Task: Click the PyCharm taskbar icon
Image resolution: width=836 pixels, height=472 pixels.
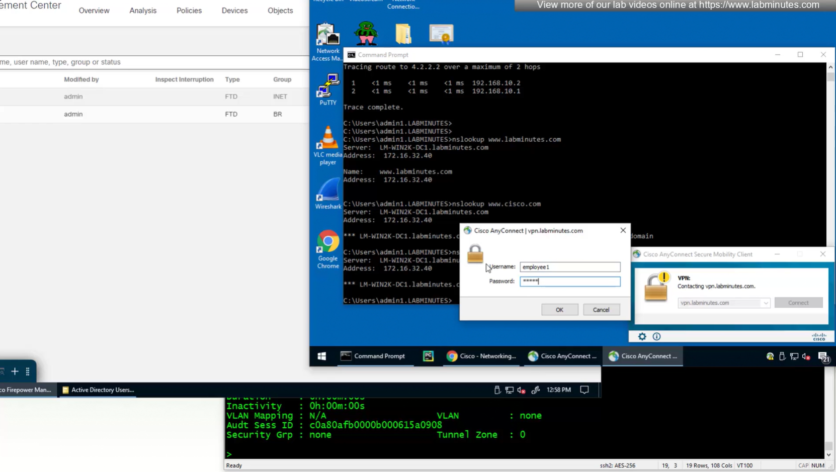Action: [x=428, y=356]
